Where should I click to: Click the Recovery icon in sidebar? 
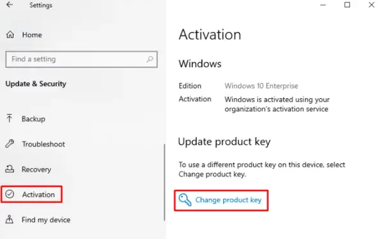pyautogui.click(x=10, y=169)
